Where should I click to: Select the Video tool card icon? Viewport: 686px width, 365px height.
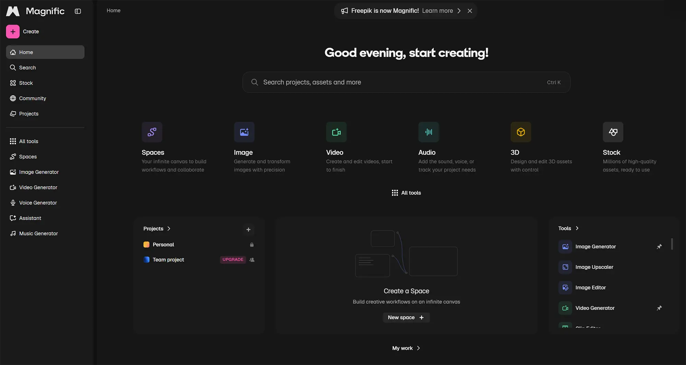pos(336,132)
